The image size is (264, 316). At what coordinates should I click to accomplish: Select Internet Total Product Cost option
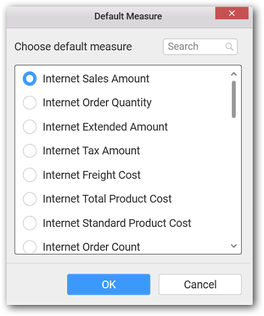click(x=30, y=199)
